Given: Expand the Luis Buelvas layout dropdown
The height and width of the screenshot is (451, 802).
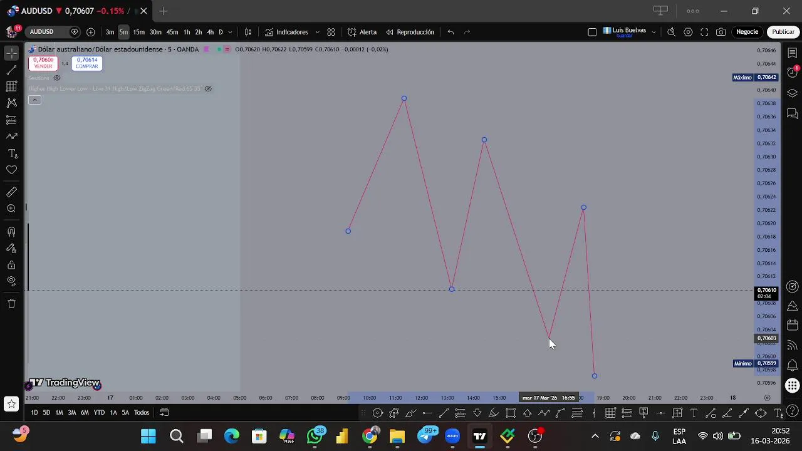Looking at the screenshot, I should coord(654,32).
